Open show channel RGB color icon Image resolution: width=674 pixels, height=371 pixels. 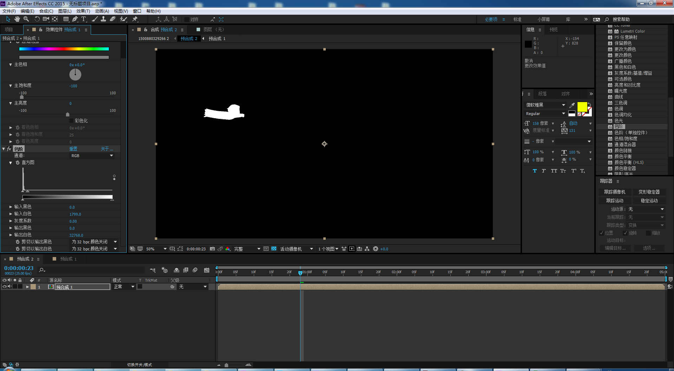pyautogui.click(x=227, y=249)
